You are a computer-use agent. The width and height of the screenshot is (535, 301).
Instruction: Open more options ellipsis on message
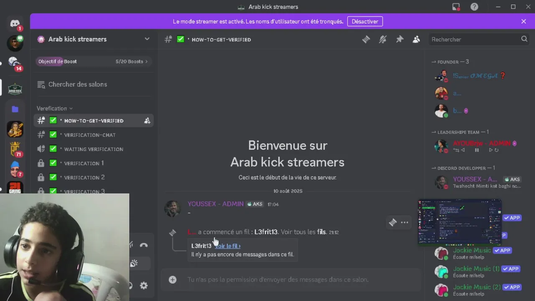405,222
